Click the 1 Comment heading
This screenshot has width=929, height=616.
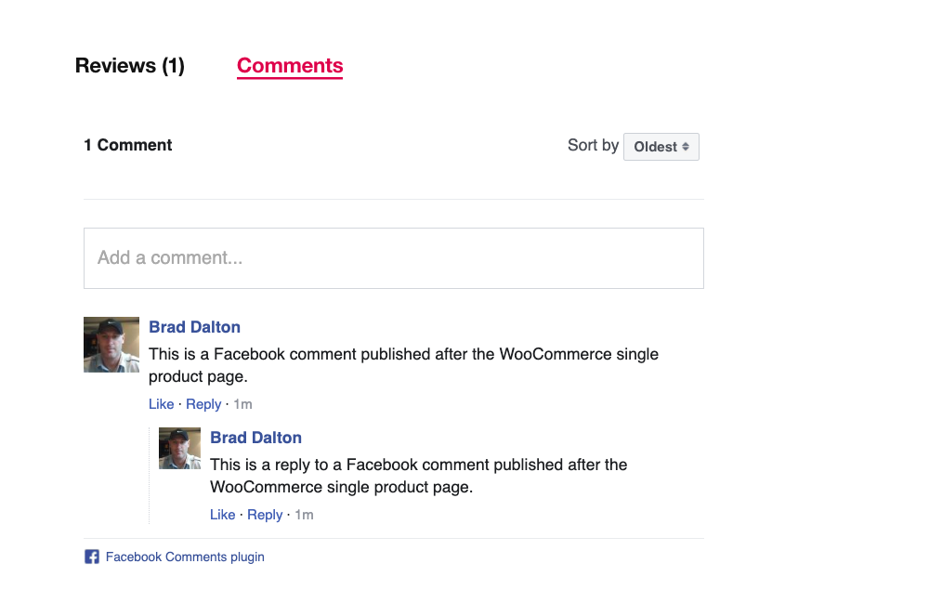point(127,145)
